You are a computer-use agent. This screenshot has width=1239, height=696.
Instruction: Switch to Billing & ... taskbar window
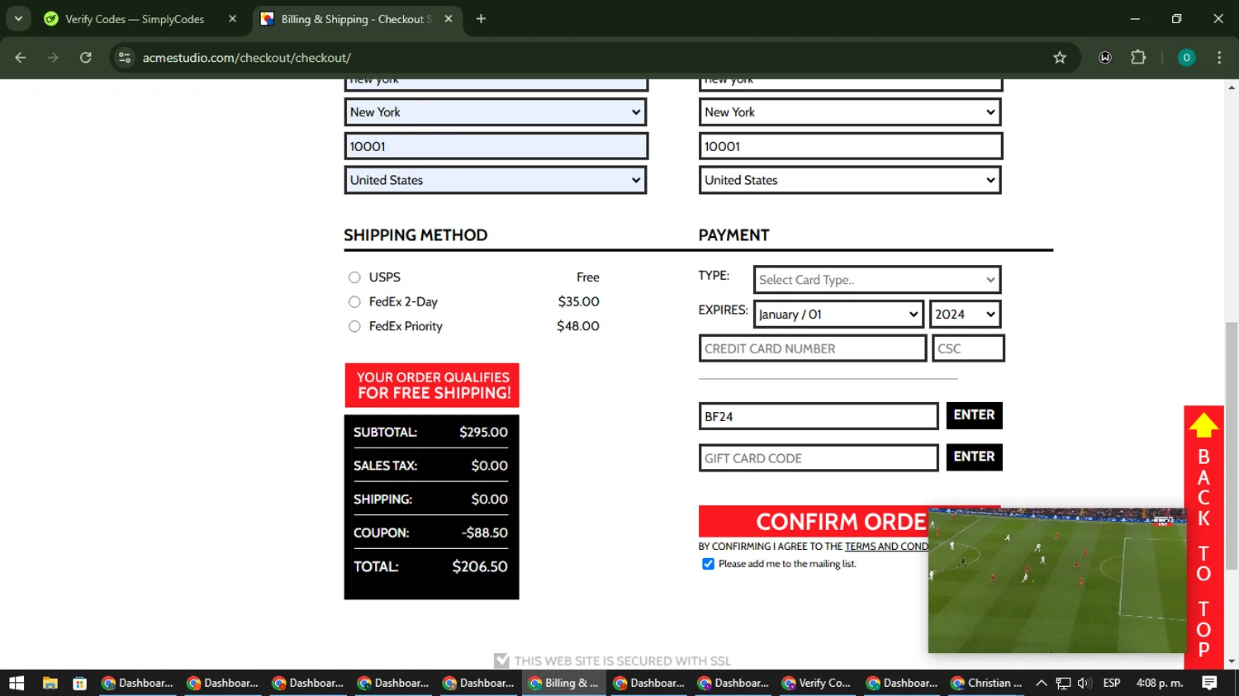point(564,683)
